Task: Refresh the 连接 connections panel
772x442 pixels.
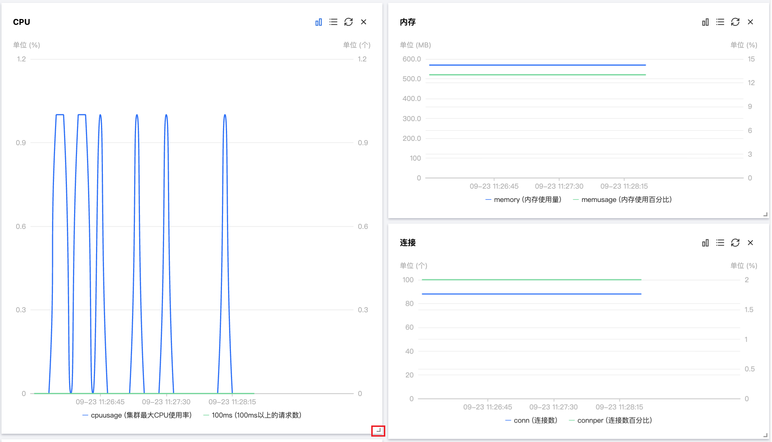Action: (x=735, y=243)
